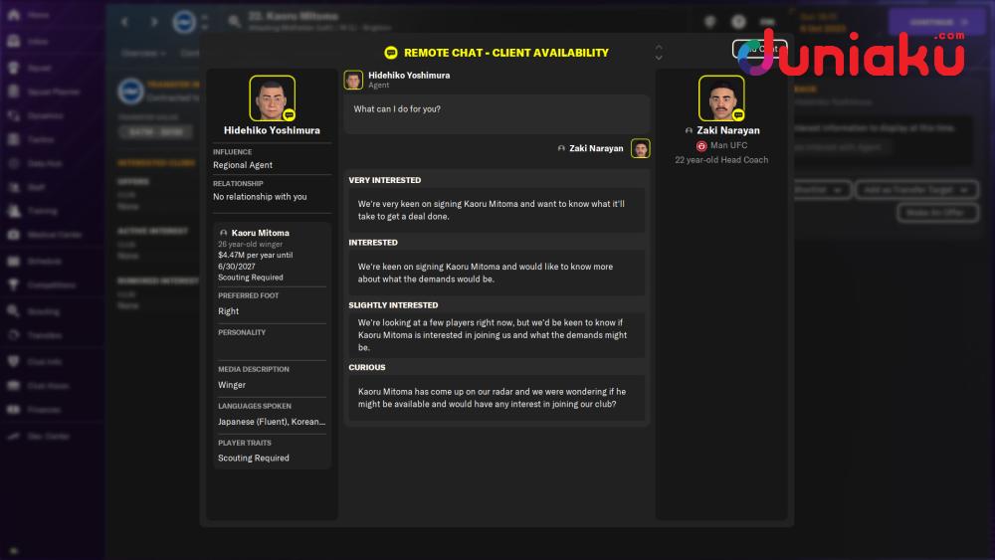
Task: Click the purple Continue button
Action: coord(937,22)
